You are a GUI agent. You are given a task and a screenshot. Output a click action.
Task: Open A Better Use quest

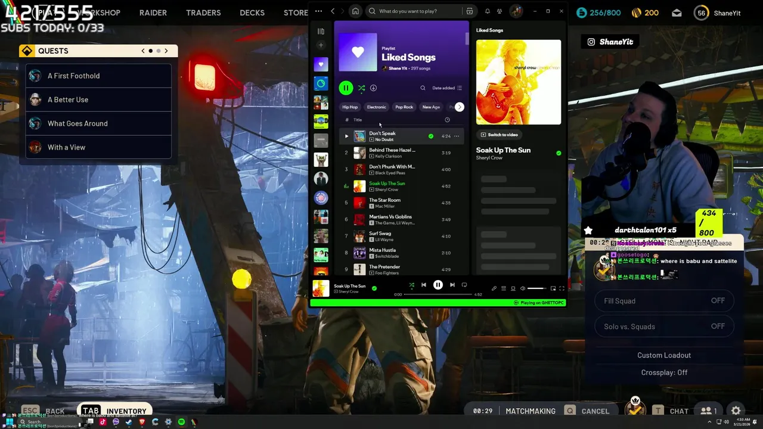(x=99, y=100)
